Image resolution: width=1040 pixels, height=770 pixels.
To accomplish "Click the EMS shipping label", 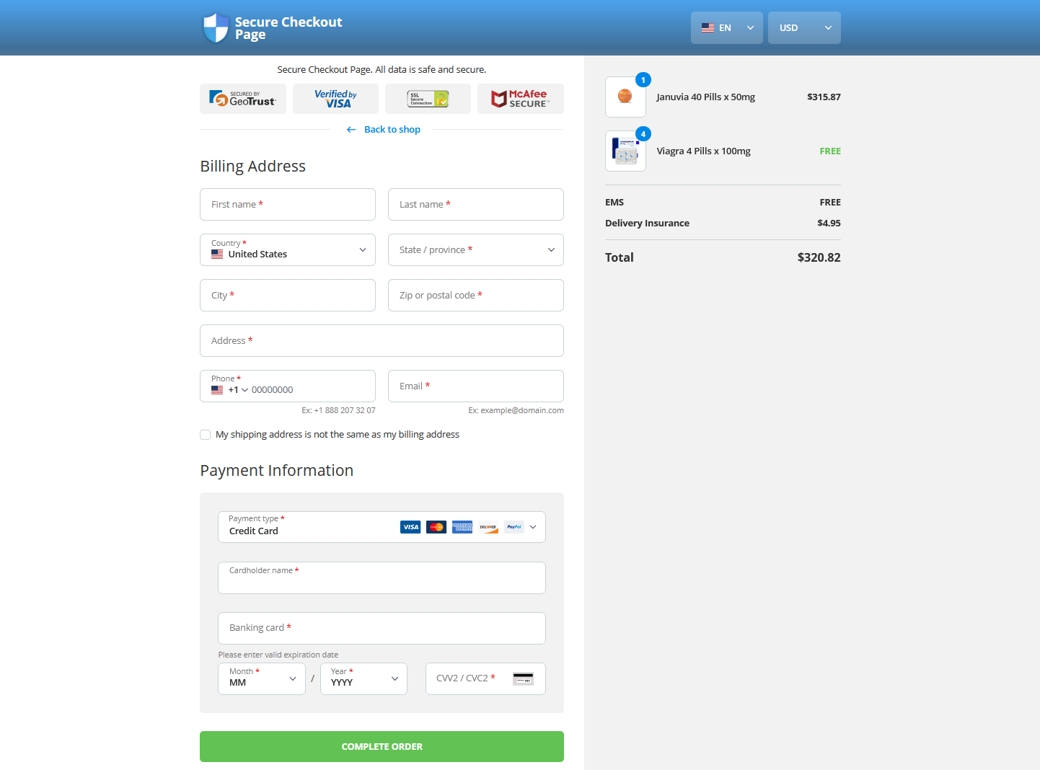I will (x=614, y=202).
